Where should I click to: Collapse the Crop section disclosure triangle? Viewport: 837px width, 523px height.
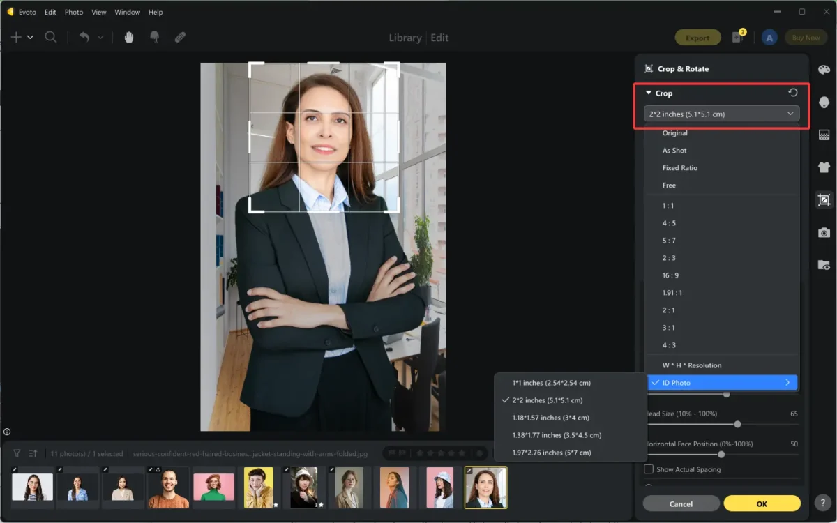tap(647, 93)
